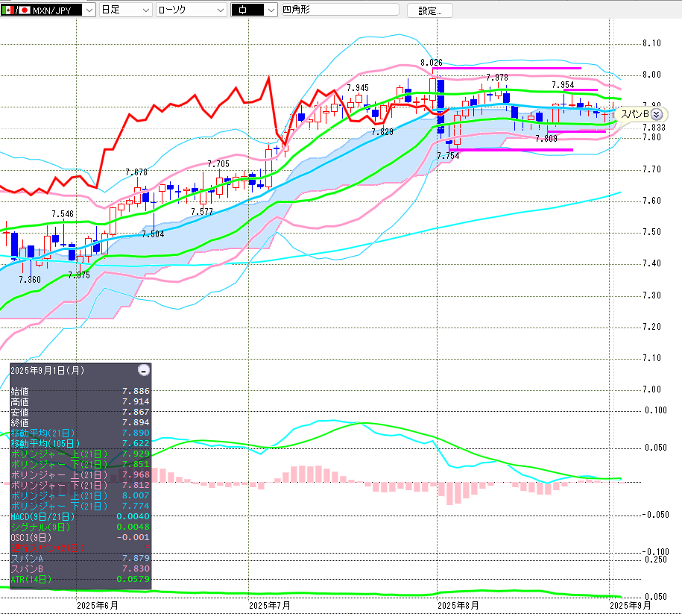The height and width of the screenshot is (614, 682).
Task: Click the 7.705 price annotation
Action: pyautogui.click(x=218, y=163)
